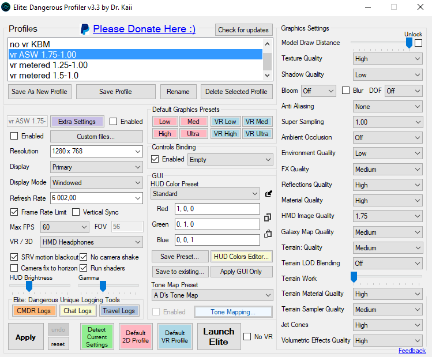Toggle Enabled checkbox beside Custom files
This screenshot has width=432, height=357.
click(x=14, y=136)
